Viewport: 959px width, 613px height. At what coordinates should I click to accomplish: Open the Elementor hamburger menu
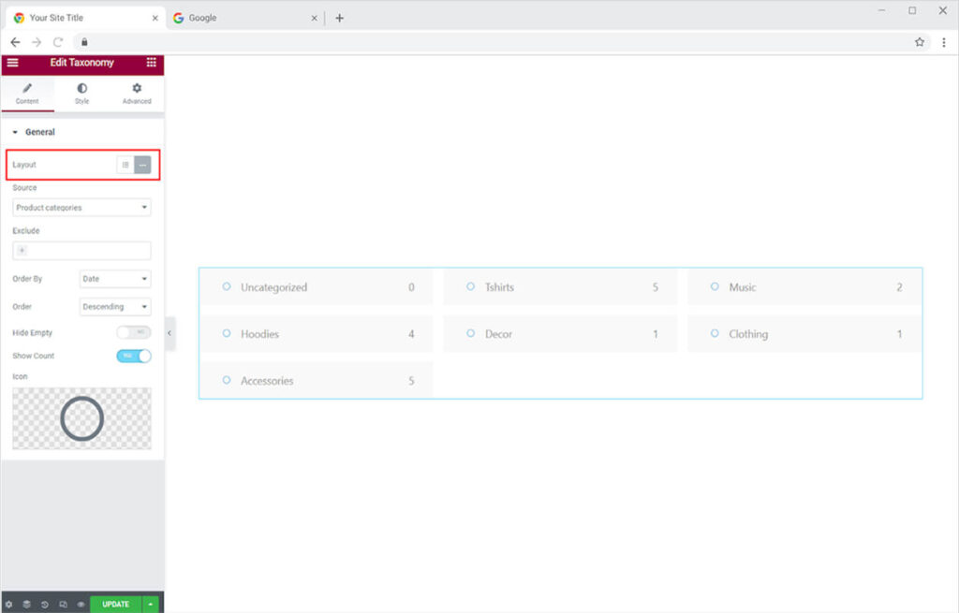click(12, 63)
